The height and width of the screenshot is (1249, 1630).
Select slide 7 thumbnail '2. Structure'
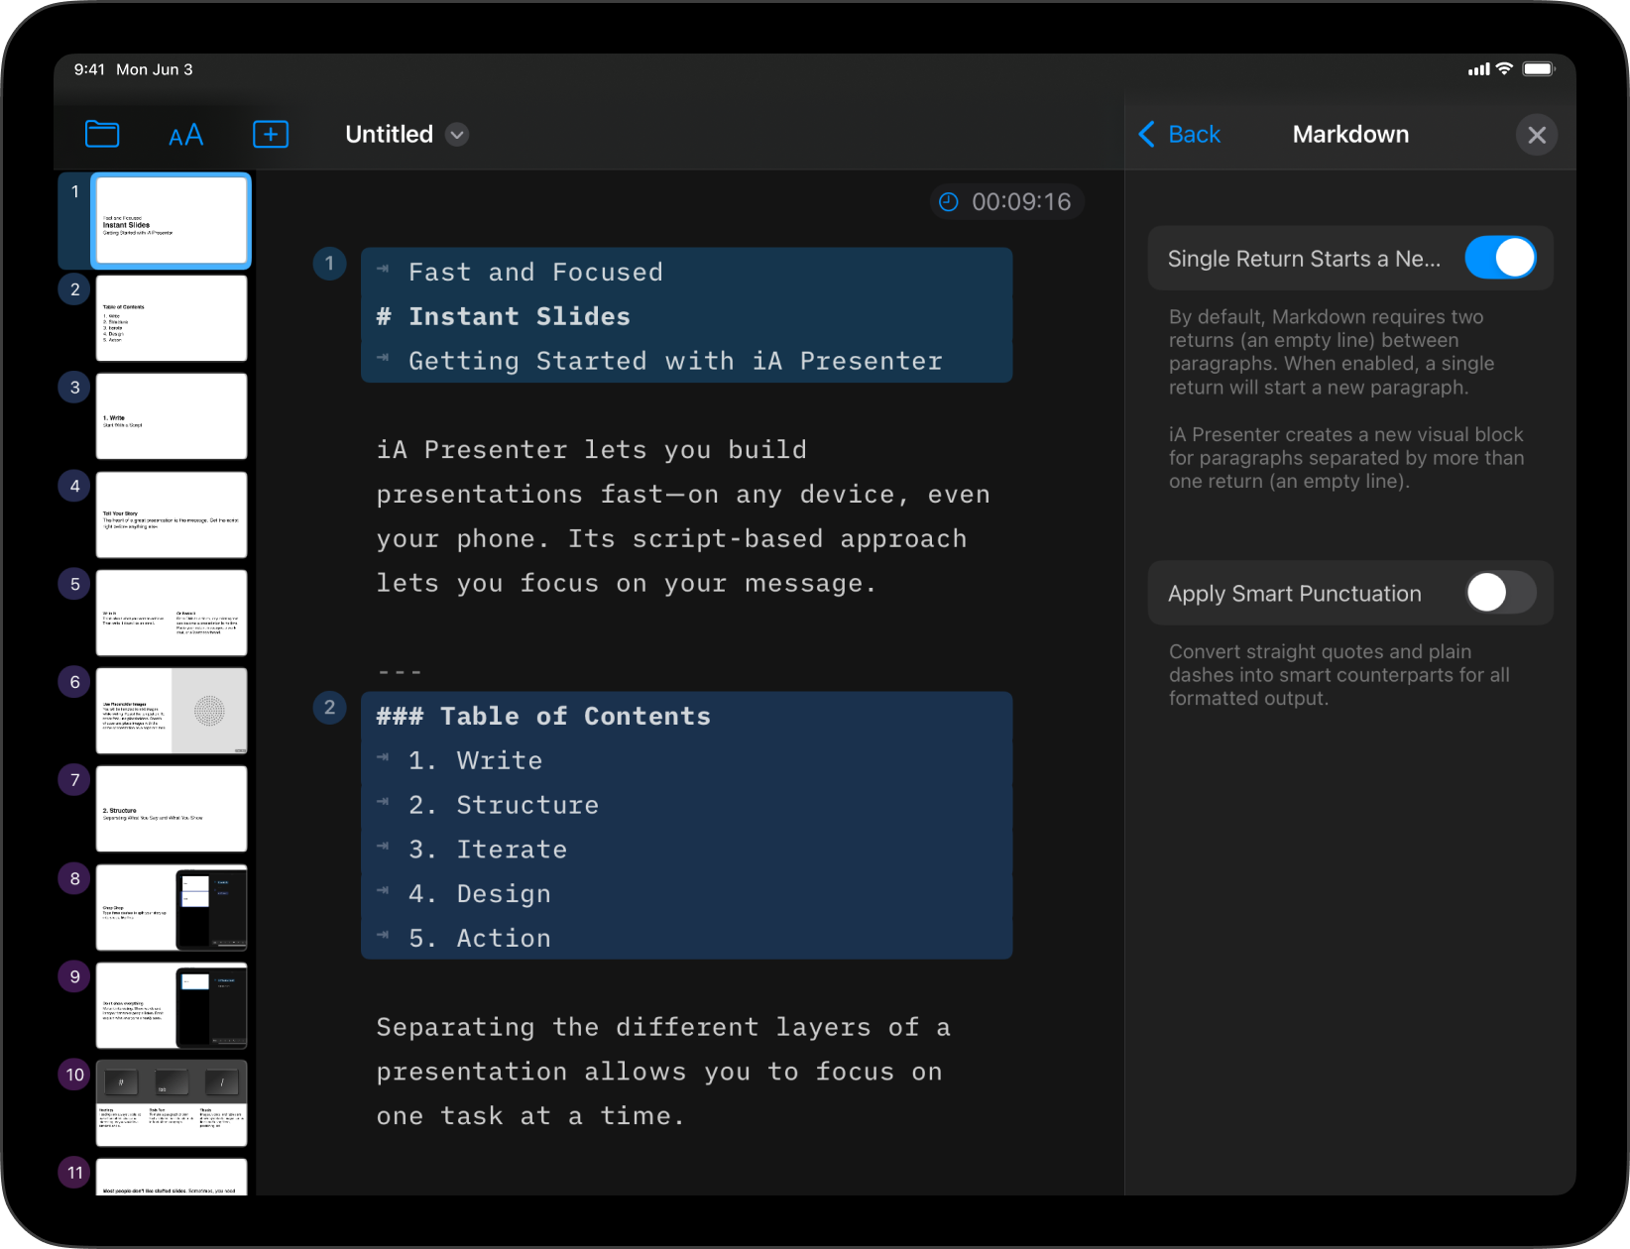[172, 809]
